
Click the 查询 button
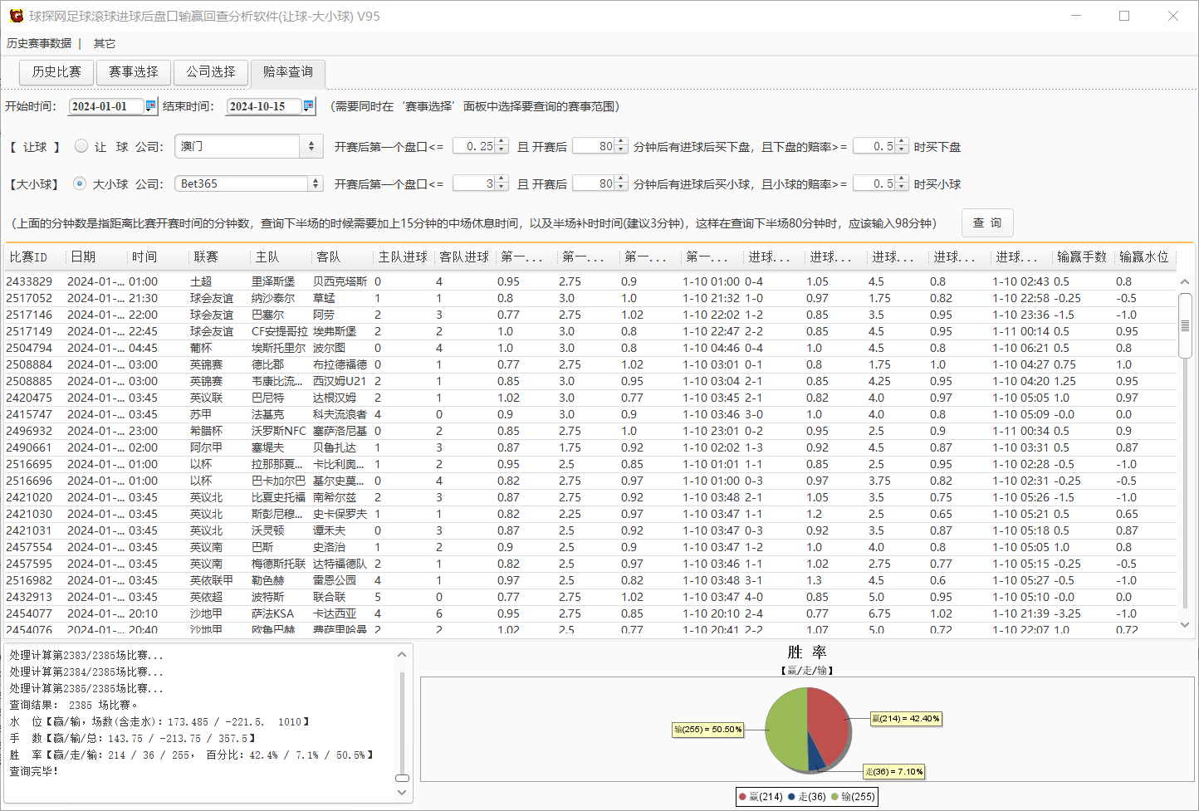987,222
